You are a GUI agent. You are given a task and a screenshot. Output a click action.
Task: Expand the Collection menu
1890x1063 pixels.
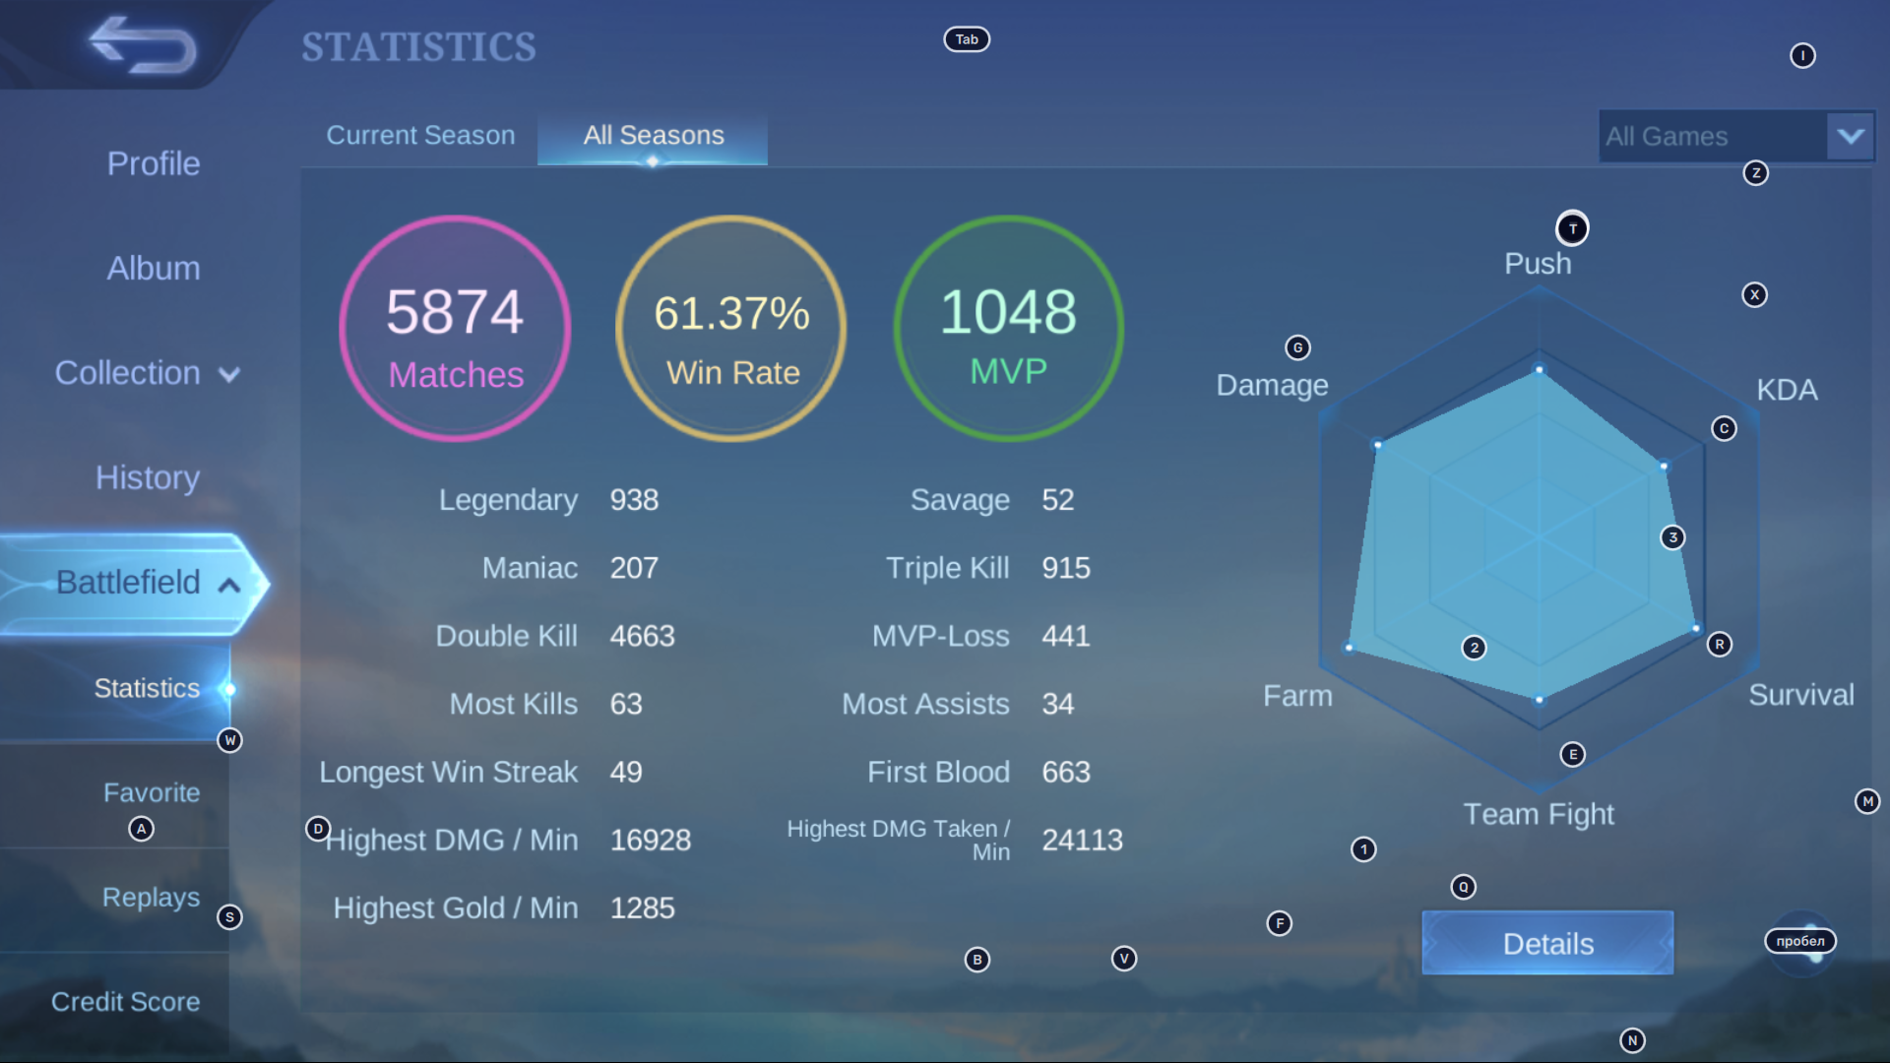(148, 373)
